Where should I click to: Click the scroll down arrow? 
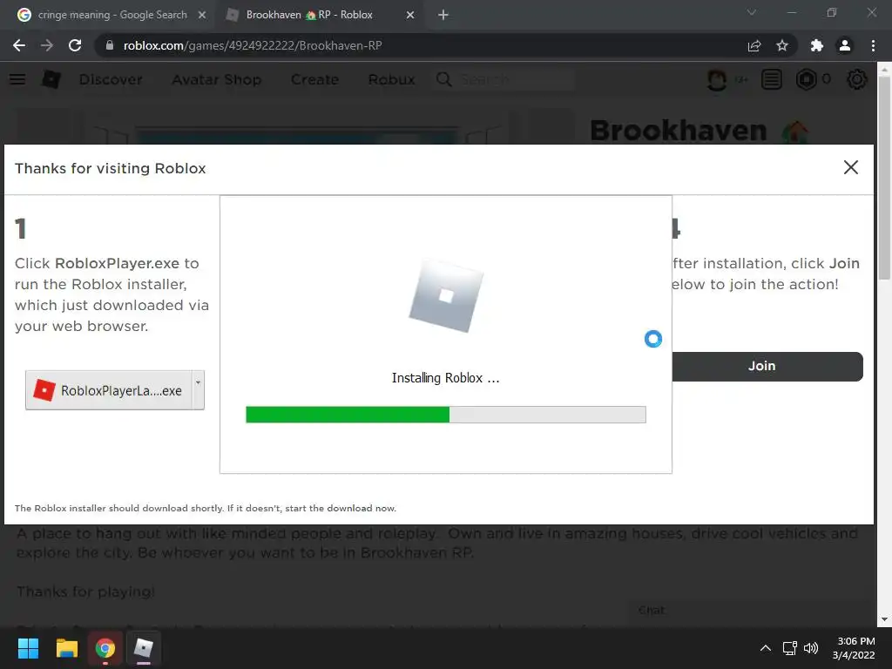[x=884, y=619]
